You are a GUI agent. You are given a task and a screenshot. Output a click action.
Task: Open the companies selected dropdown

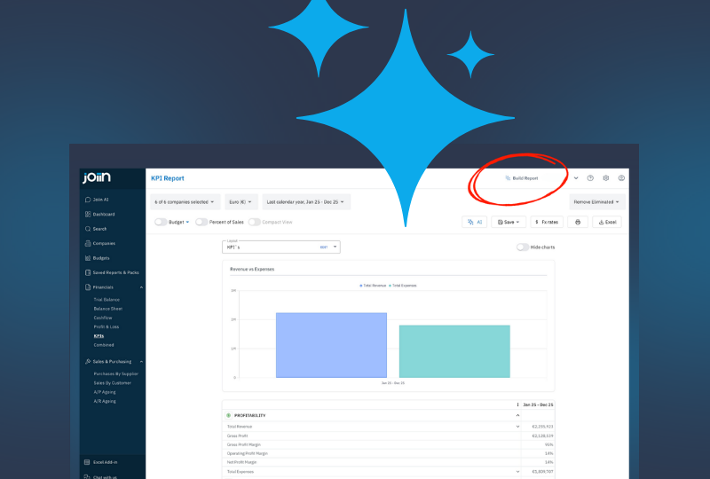coord(185,201)
